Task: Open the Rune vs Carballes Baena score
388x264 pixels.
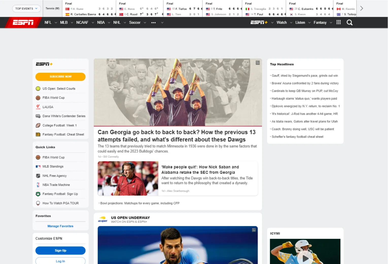Action: pyautogui.click(x=89, y=9)
